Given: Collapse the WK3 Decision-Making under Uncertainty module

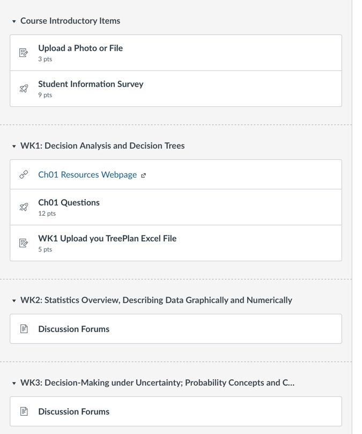Looking at the screenshot, I should click(14, 383).
